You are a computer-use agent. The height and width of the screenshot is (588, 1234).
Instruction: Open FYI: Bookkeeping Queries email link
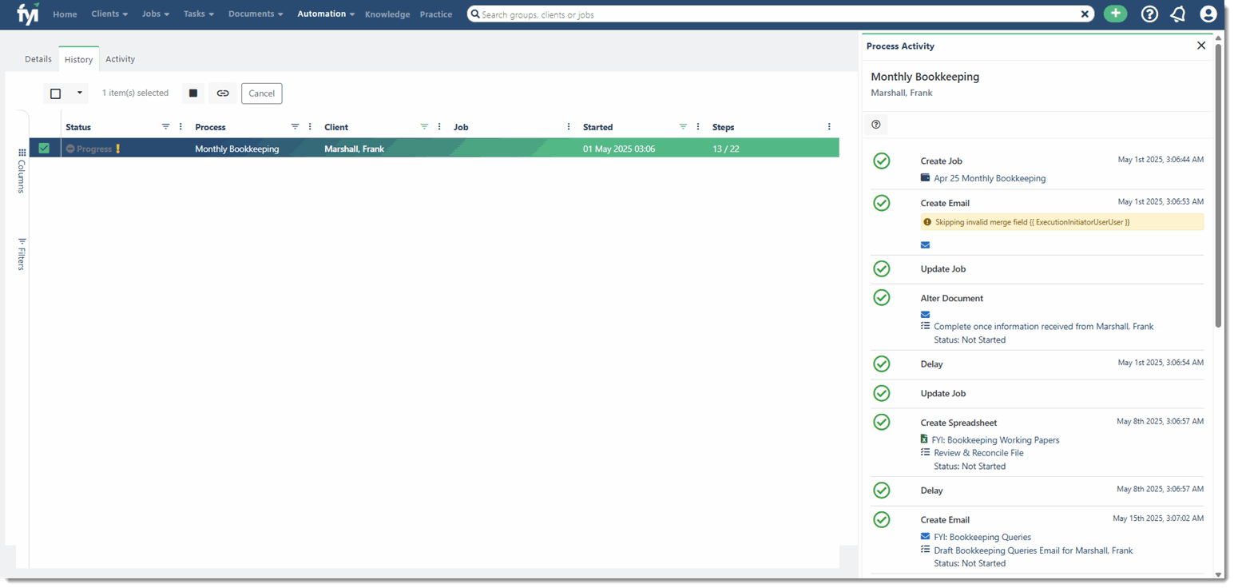pos(982,538)
